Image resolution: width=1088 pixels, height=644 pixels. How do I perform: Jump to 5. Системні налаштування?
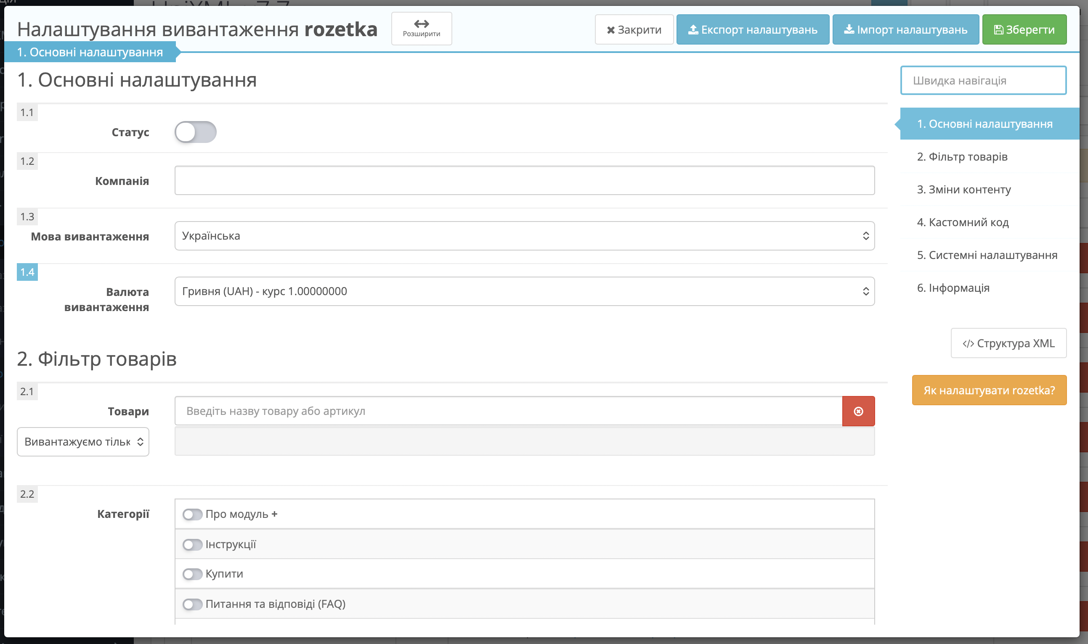click(987, 255)
